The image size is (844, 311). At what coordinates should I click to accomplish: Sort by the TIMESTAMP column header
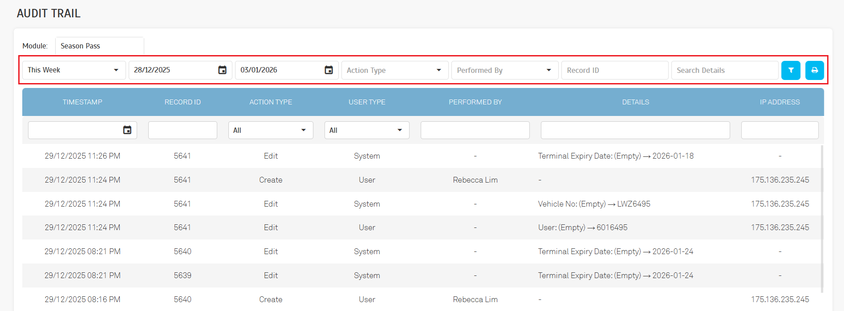82,102
